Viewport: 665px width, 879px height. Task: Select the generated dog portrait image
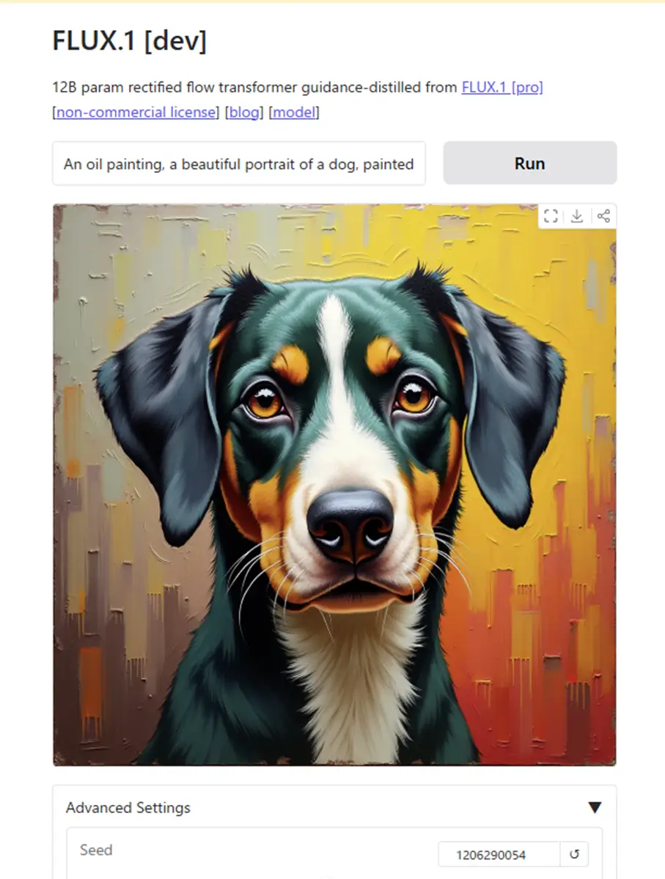click(x=334, y=485)
